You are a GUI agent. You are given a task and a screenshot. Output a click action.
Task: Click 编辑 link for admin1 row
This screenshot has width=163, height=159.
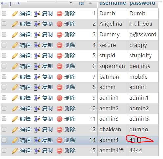[25, 98]
